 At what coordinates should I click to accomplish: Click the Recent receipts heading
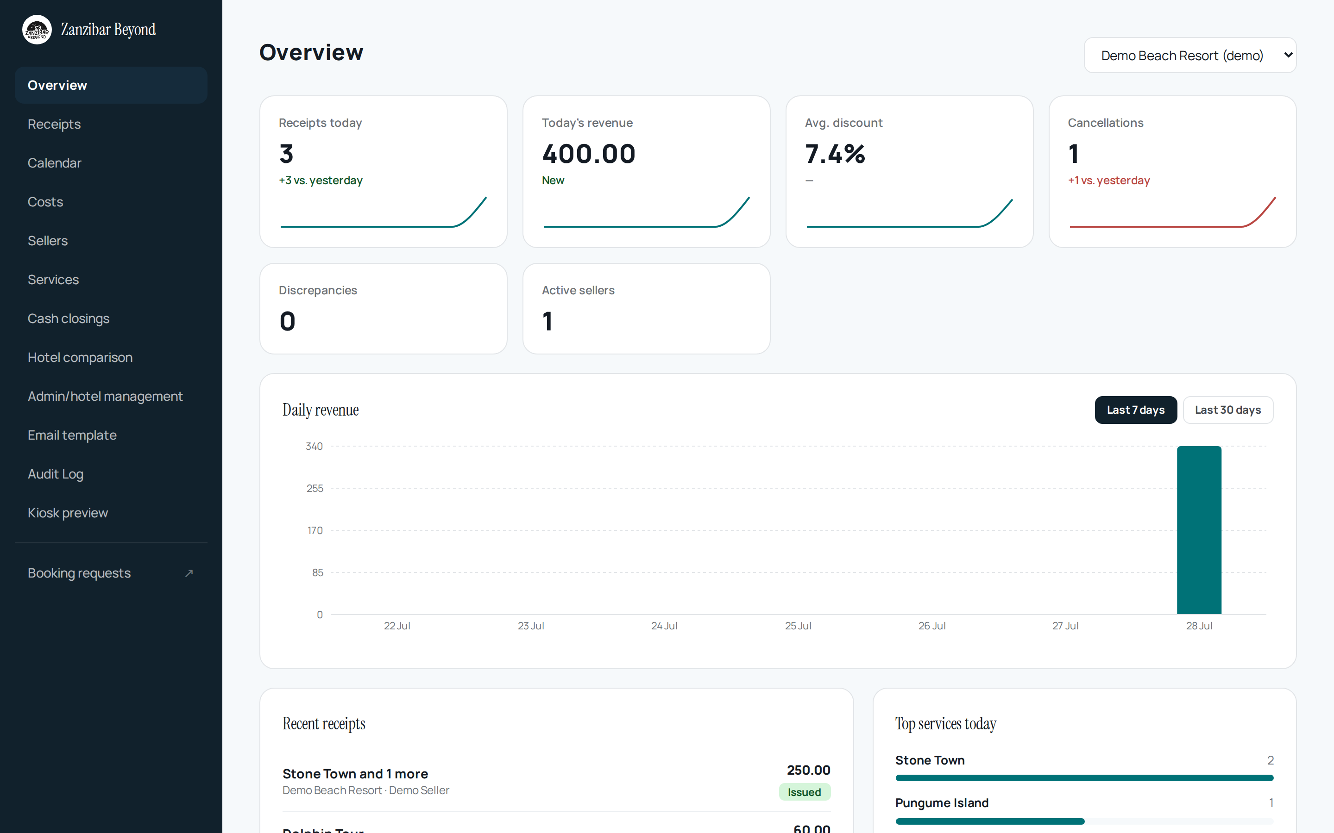[x=324, y=724]
